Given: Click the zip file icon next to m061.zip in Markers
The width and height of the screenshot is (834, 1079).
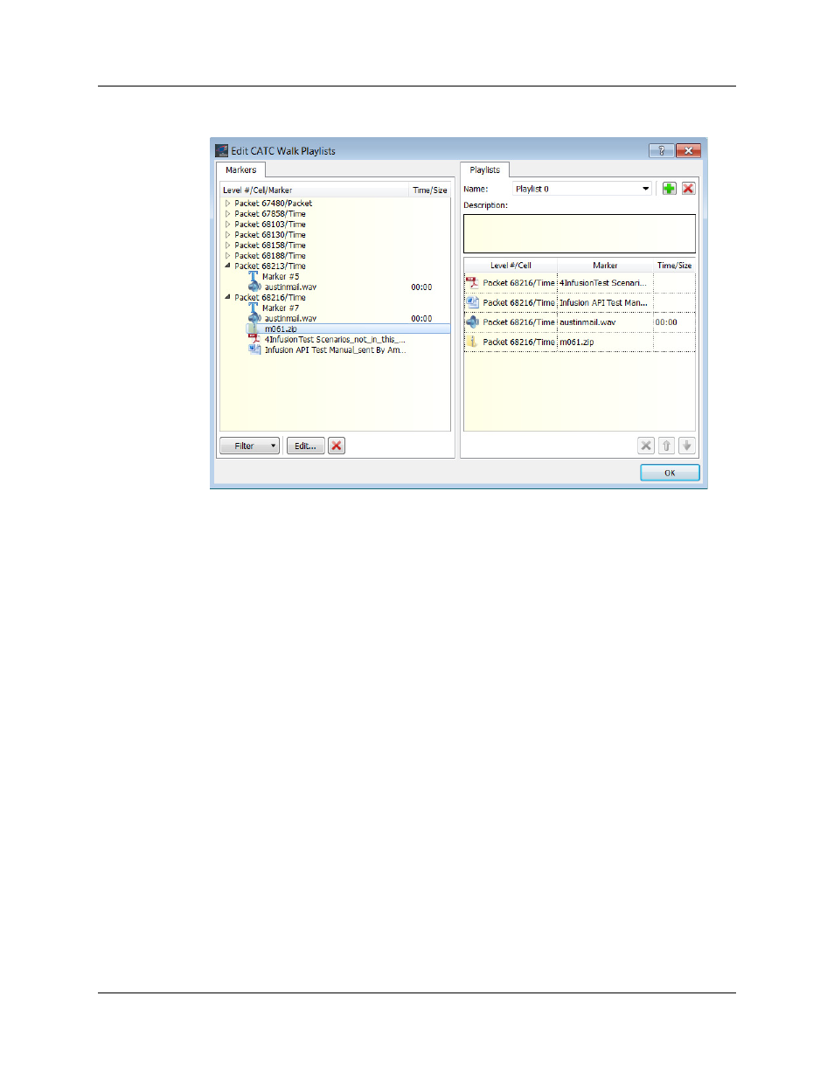Looking at the screenshot, I should (x=254, y=329).
